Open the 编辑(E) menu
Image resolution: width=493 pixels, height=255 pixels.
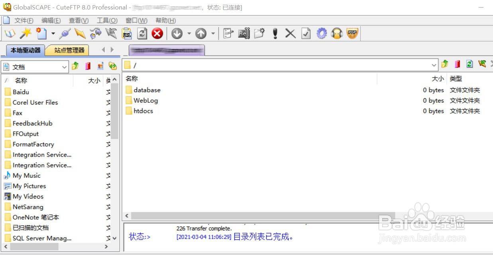(51, 20)
